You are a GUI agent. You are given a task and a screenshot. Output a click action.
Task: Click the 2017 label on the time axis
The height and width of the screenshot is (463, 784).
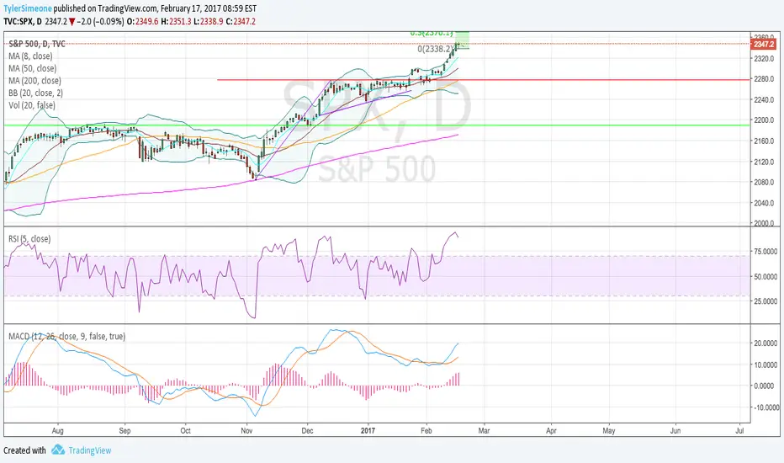[x=368, y=430]
